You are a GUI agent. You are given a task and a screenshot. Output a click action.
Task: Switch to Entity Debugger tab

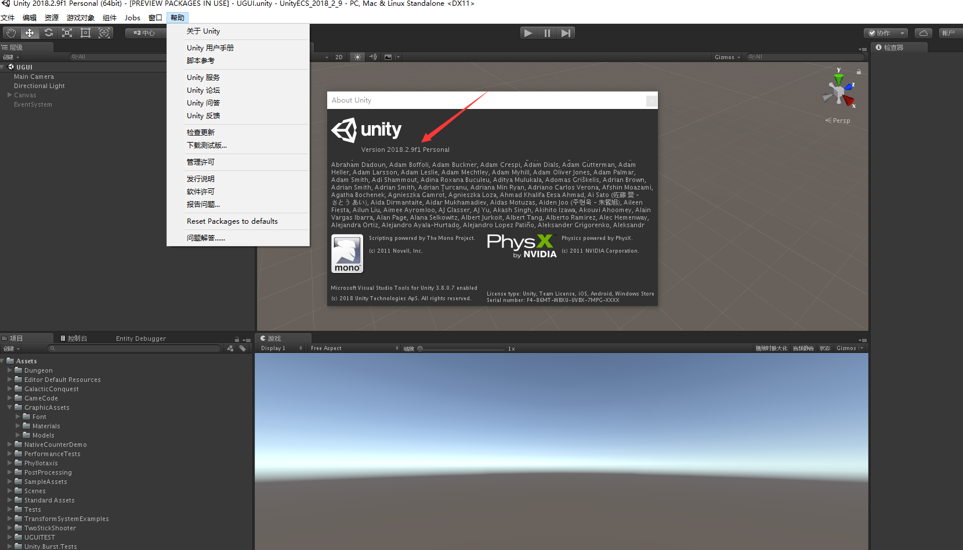click(x=141, y=338)
